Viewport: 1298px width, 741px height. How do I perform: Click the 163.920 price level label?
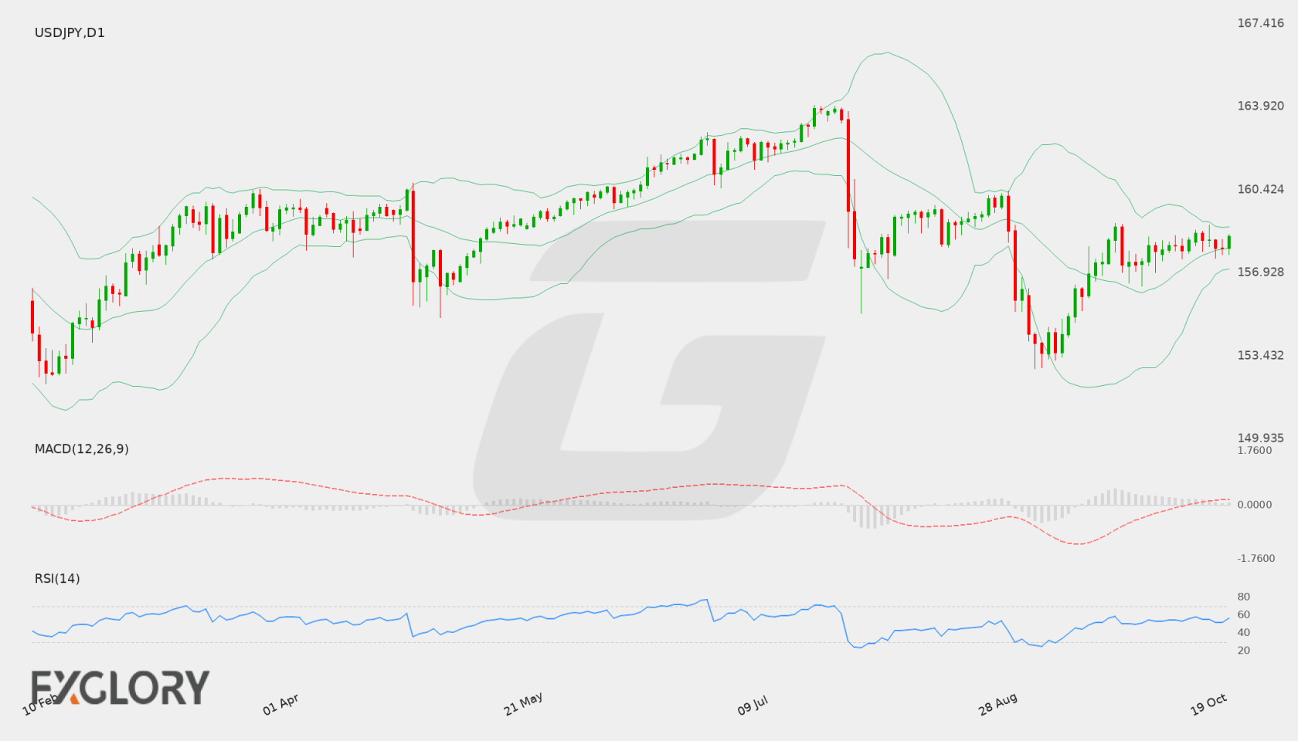pyautogui.click(x=1260, y=106)
